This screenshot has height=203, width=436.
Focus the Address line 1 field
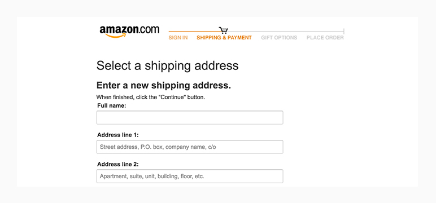click(x=190, y=147)
